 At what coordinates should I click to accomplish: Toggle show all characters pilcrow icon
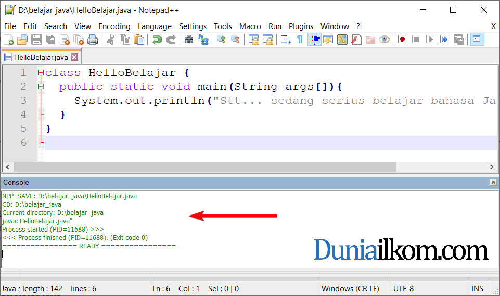pyautogui.click(x=300, y=39)
